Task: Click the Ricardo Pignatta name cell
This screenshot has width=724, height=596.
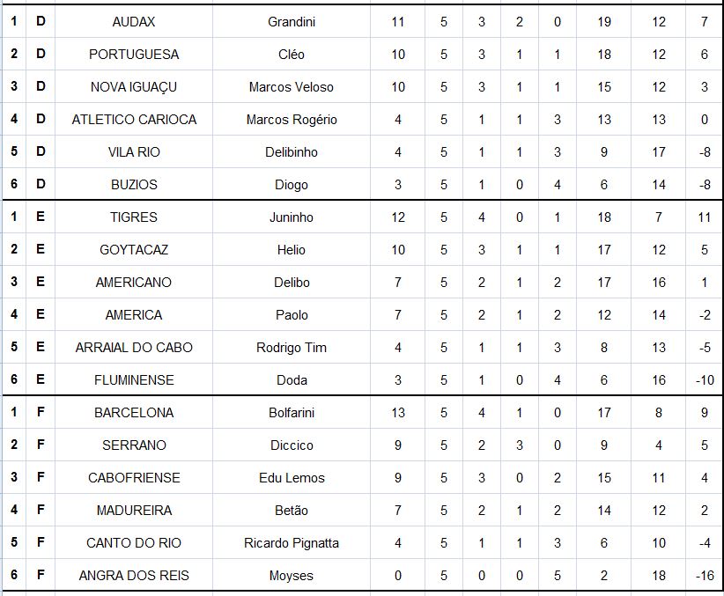Action: click(x=291, y=543)
